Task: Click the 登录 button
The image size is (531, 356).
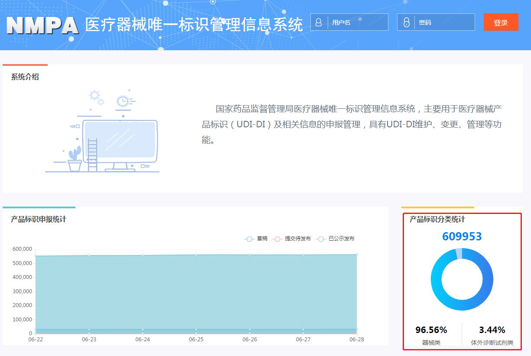Action: [x=501, y=22]
